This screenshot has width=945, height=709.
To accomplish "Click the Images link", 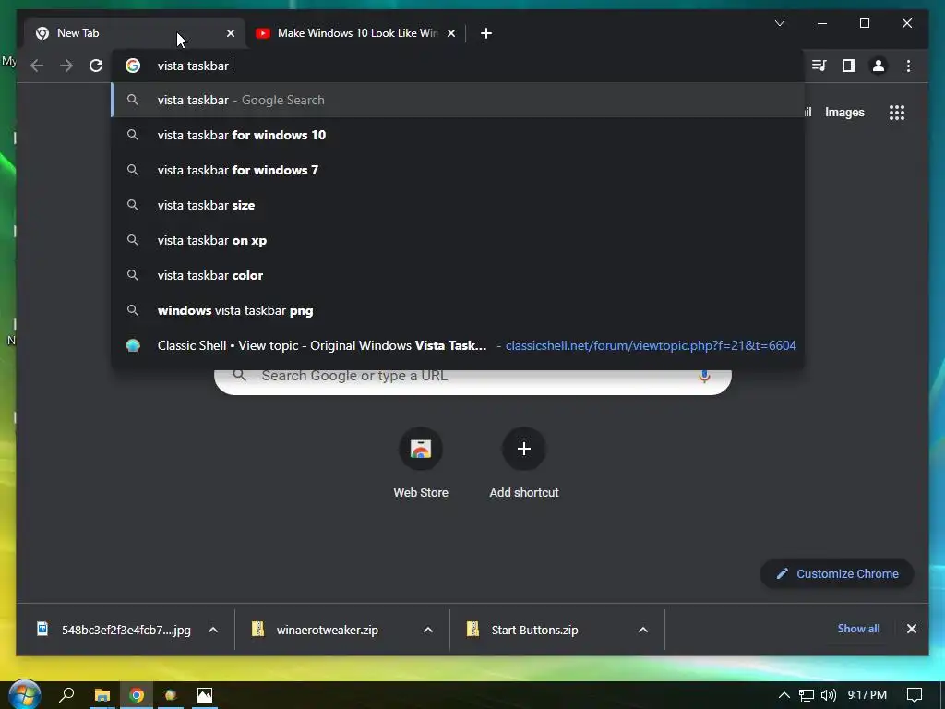I will tap(844, 112).
